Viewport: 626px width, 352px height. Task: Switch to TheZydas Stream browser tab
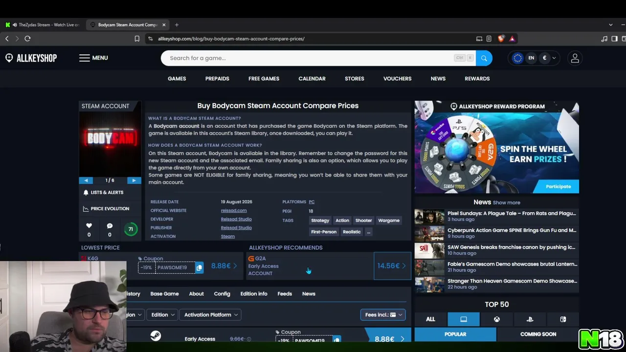tap(43, 25)
